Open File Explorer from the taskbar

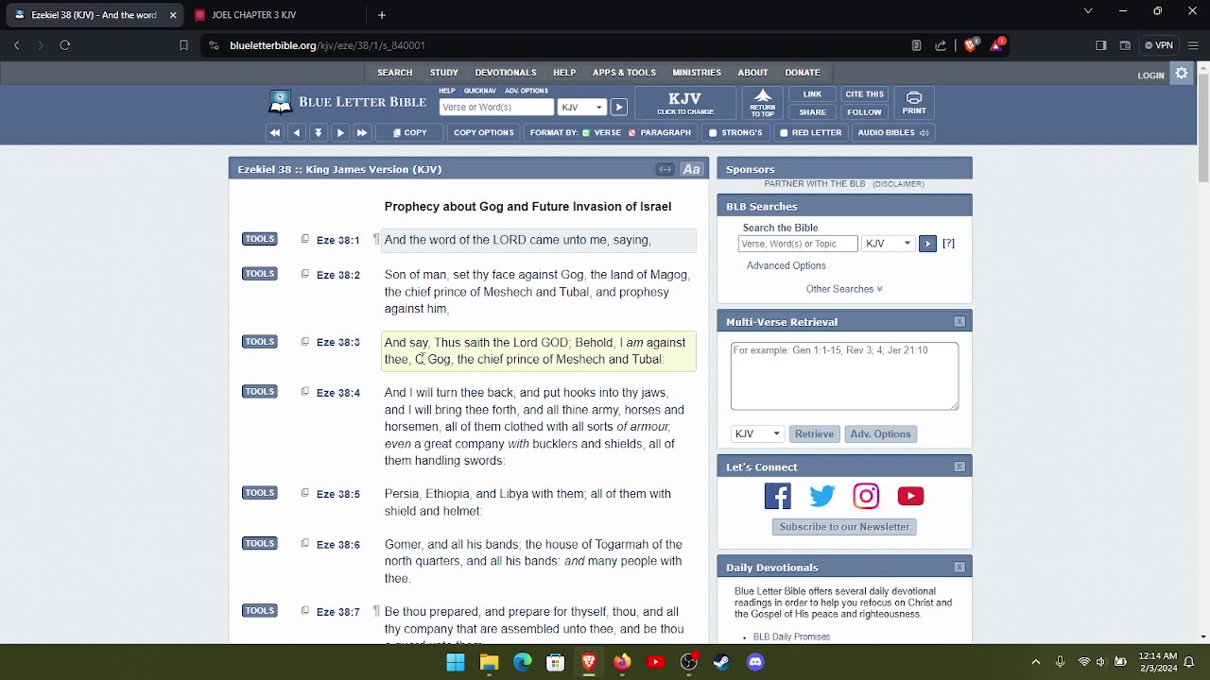click(489, 662)
